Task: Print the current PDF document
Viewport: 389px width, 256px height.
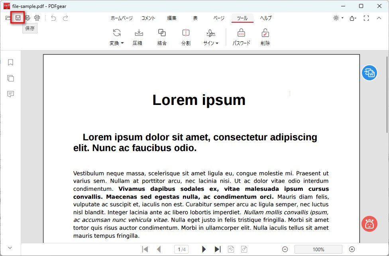Action: (x=37, y=17)
